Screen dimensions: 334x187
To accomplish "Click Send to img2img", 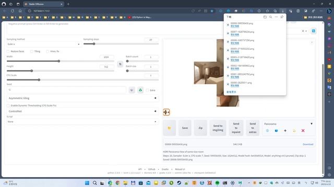I will point(218,128).
